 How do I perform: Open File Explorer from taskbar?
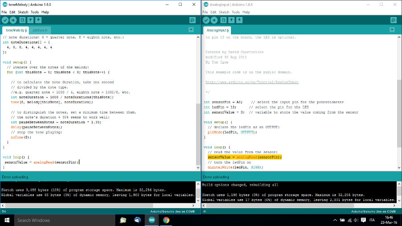click(123, 220)
